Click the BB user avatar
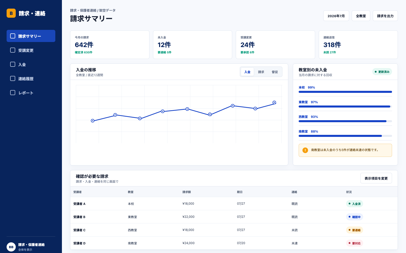Viewport: 406px width, 253px height. pos(11,247)
